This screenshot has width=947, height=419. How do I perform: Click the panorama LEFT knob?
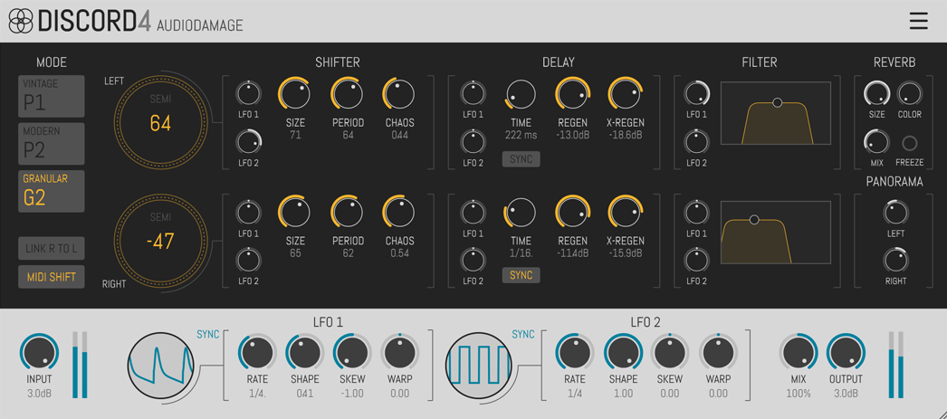(x=895, y=213)
